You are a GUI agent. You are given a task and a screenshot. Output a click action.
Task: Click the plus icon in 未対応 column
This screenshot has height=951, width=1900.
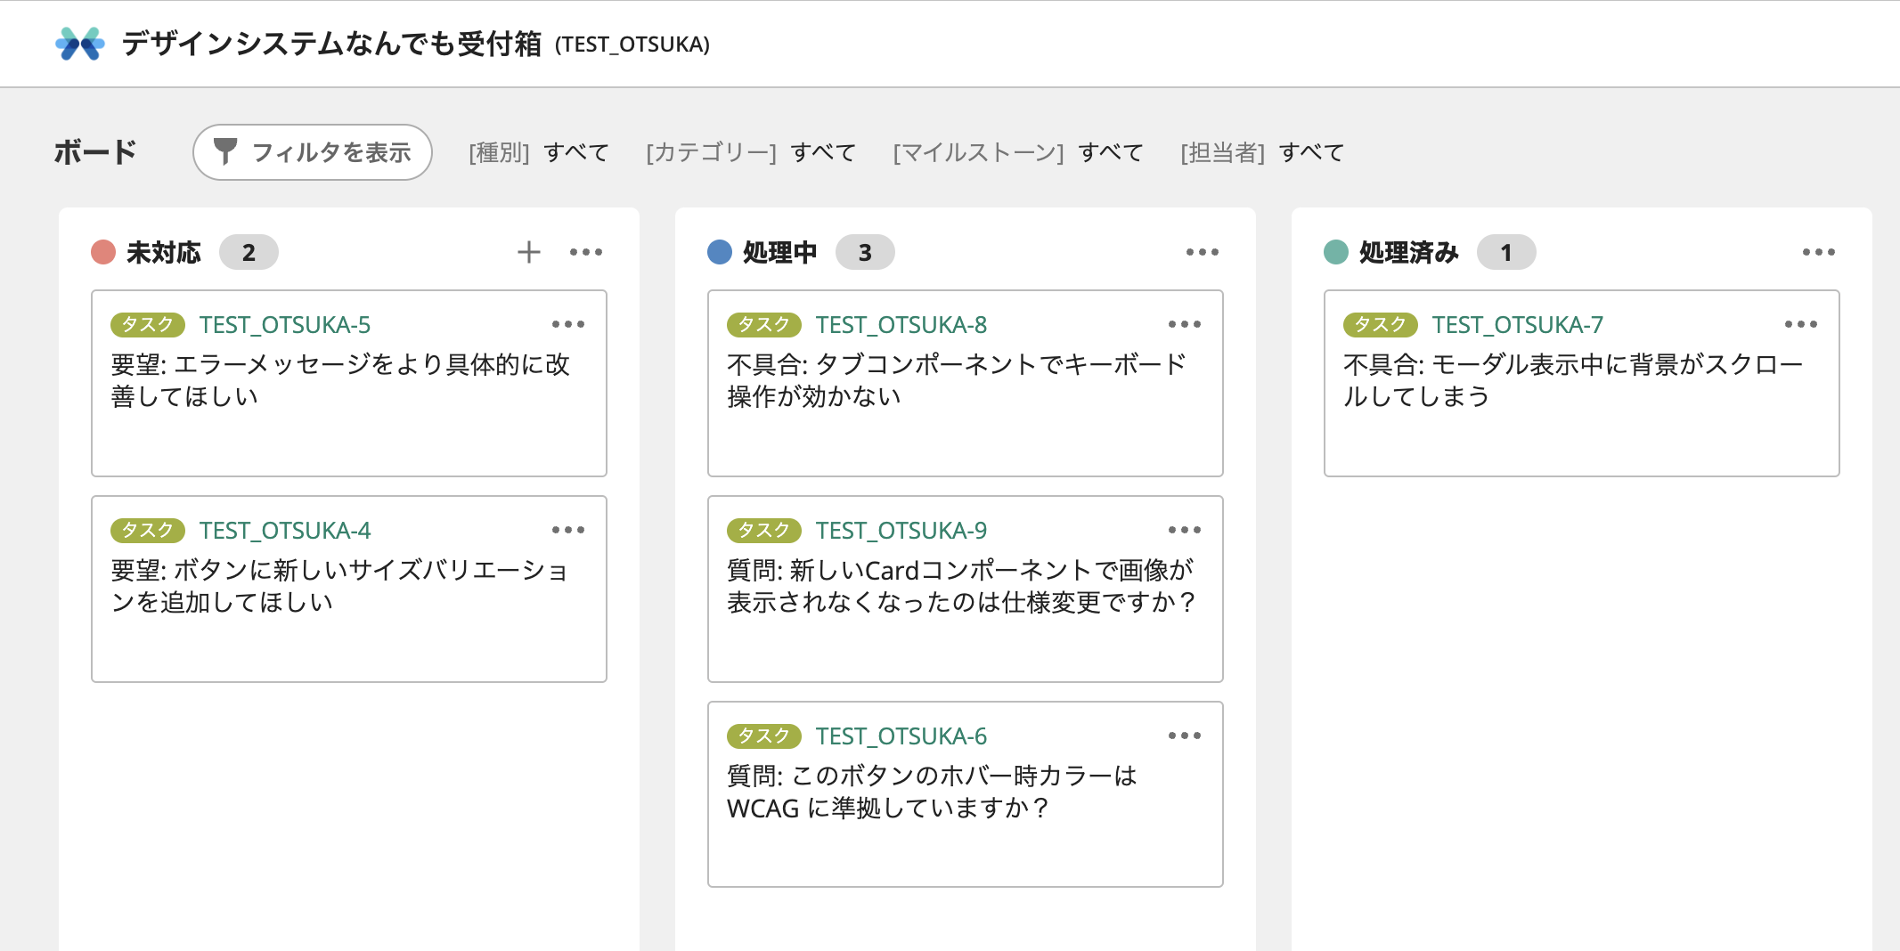pyautogui.click(x=529, y=252)
